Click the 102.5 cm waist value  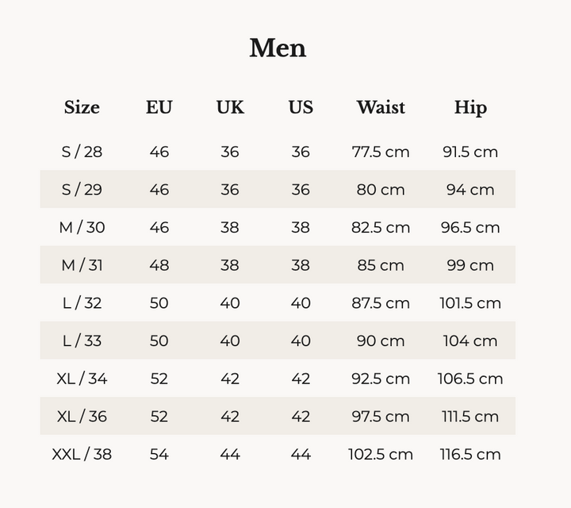coord(381,455)
